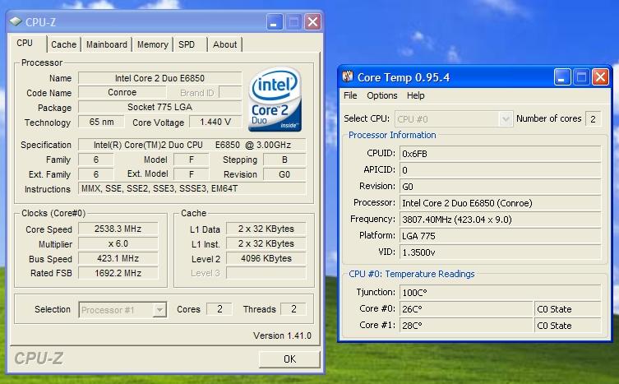Click the Intel Core 2 Duo logo
Viewport: 619px width, 384px height.
coord(275,99)
